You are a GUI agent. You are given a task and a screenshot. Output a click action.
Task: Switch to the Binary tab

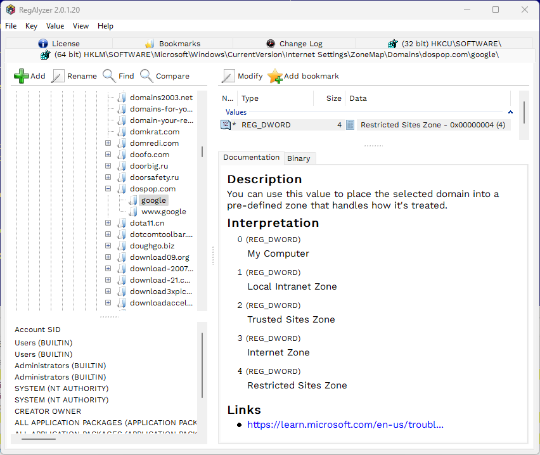pyautogui.click(x=299, y=158)
